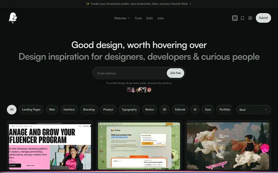Open the bookmarks icon in the header
The width and height of the screenshot is (278, 173).
[x=242, y=18]
